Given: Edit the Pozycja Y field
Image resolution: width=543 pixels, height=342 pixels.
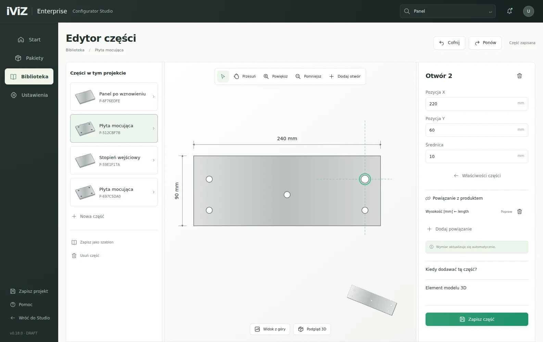Looking at the screenshot, I should 477,130.
